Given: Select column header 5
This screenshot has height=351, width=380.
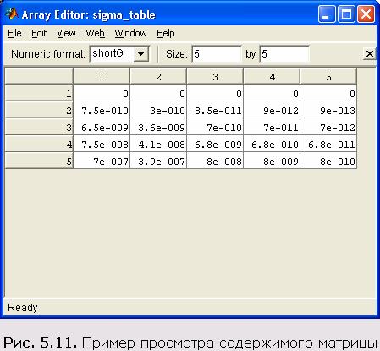Looking at the screenshot, I should pos(328,76).
